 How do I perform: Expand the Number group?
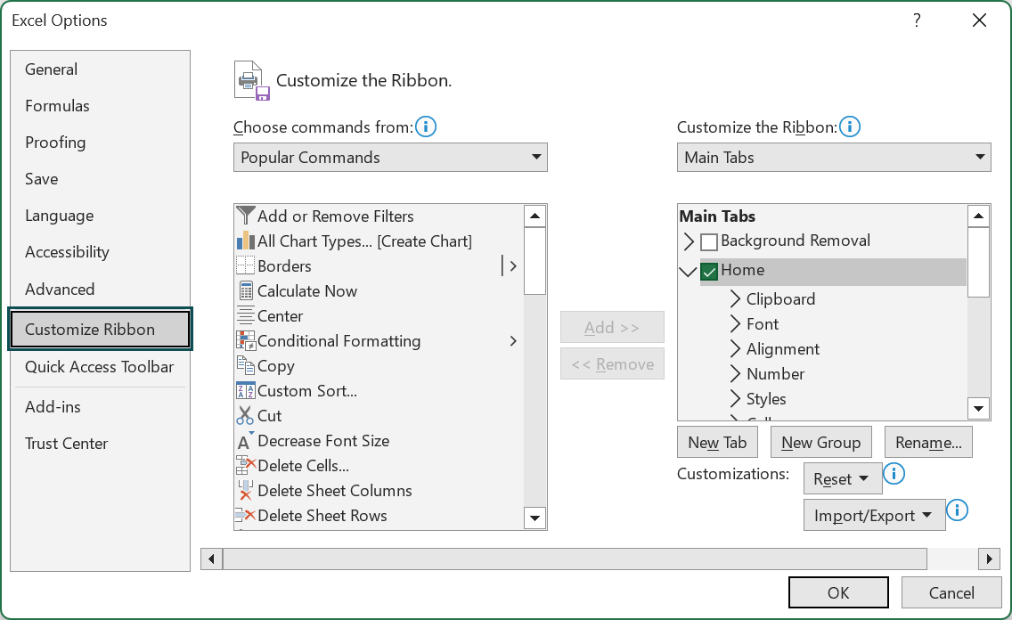(734, 373)
